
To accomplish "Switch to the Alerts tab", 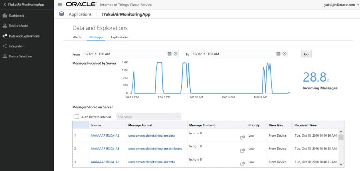I will (x=77, y=37).
